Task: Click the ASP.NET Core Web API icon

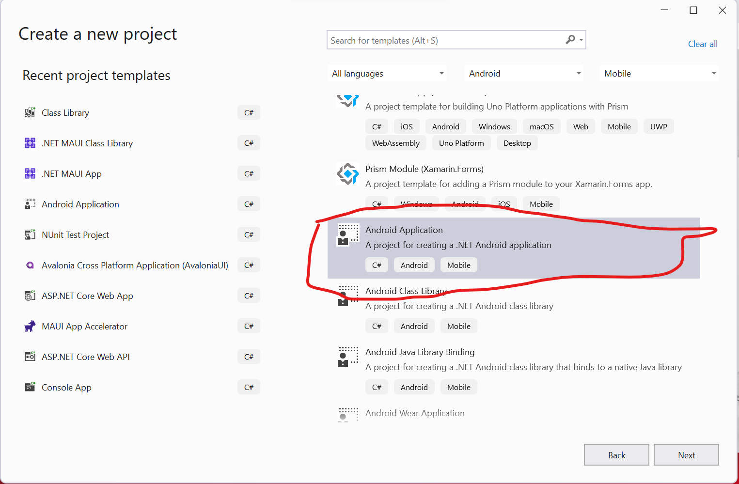Action: 30,357
